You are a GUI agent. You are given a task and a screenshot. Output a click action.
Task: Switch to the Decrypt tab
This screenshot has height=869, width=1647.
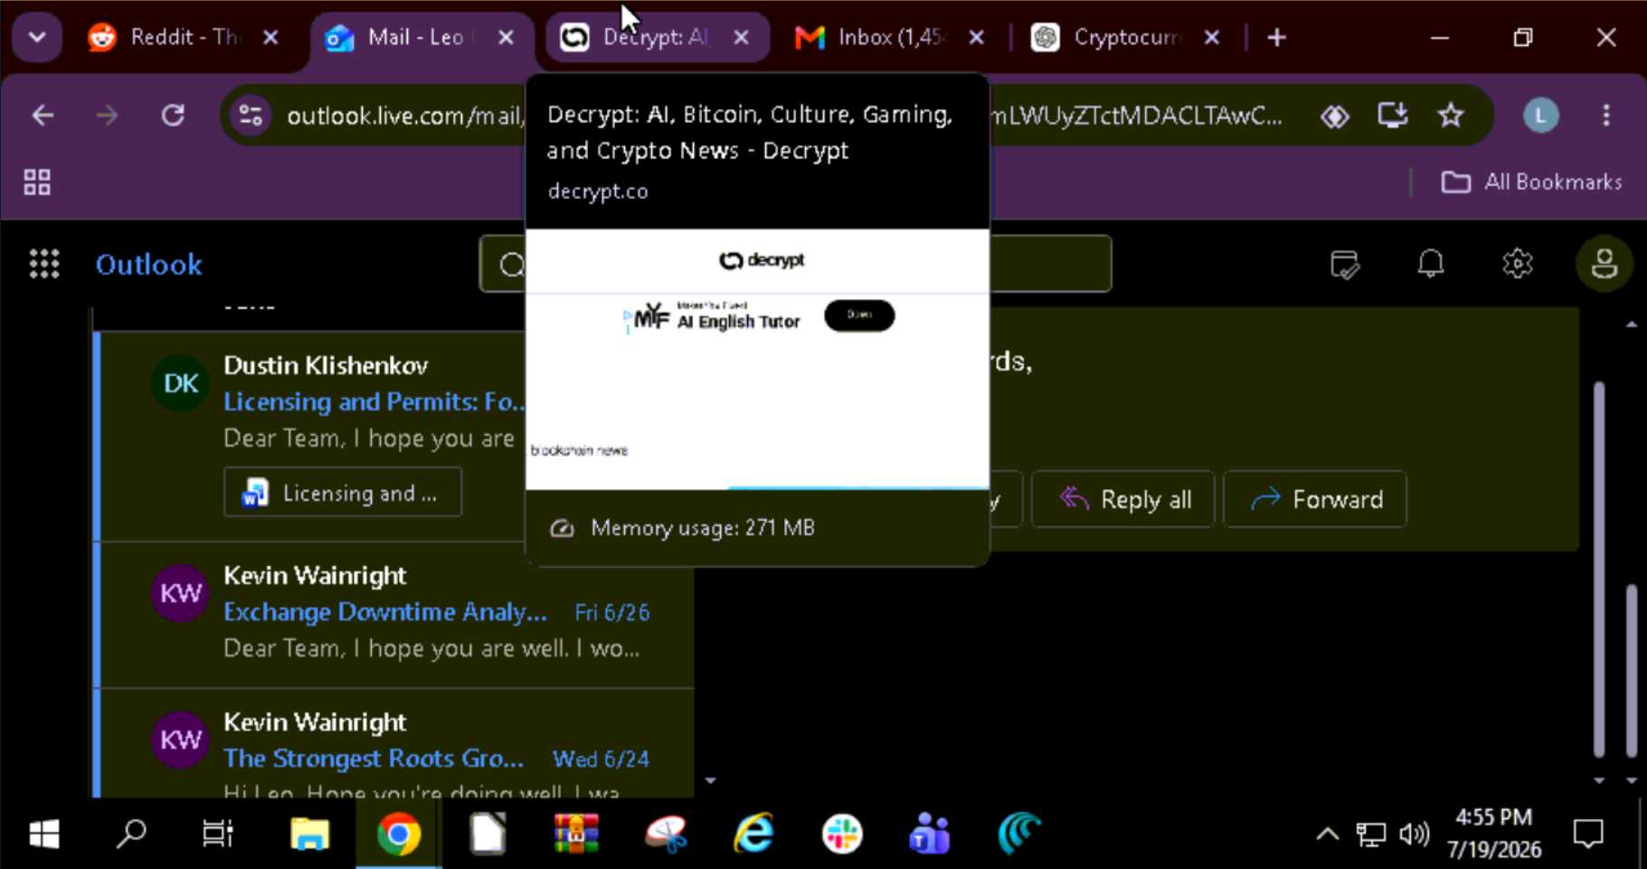[x=657, y=38]
